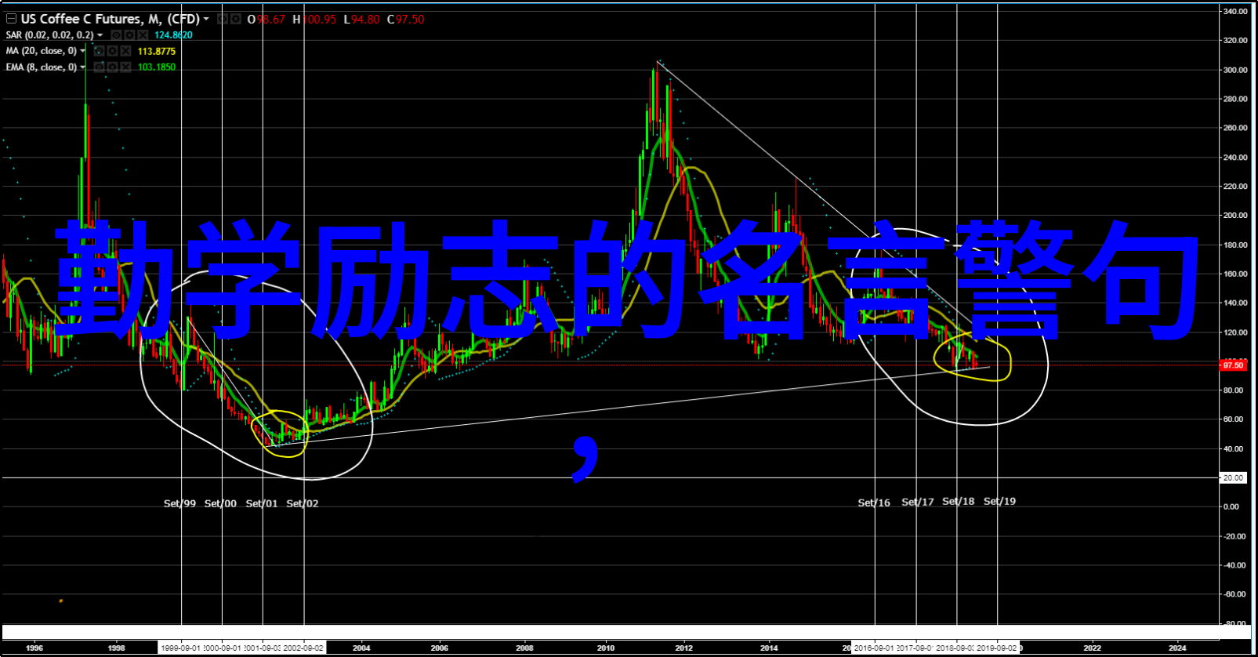Open settings gear for US Coffee C Futures

[235, 19]
